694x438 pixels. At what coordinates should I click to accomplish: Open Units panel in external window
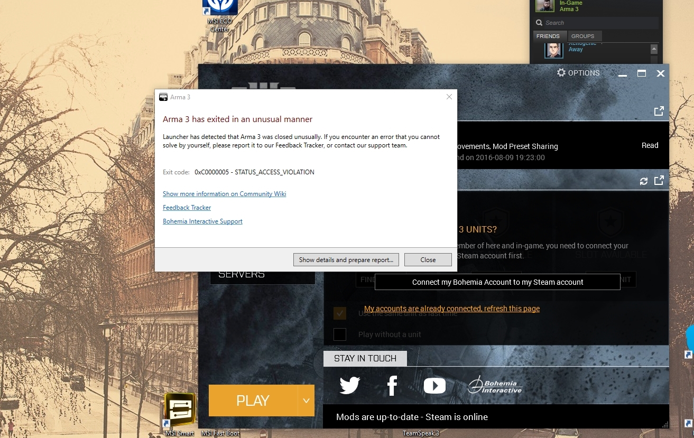(x=659, y=181)
